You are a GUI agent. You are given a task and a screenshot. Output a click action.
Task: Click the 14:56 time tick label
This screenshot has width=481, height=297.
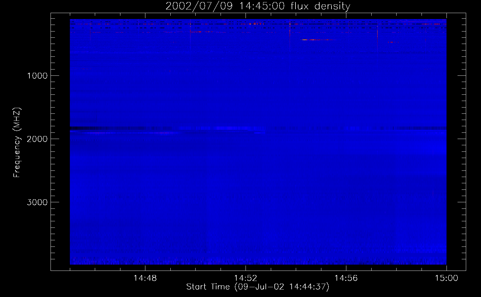point(346,278)
